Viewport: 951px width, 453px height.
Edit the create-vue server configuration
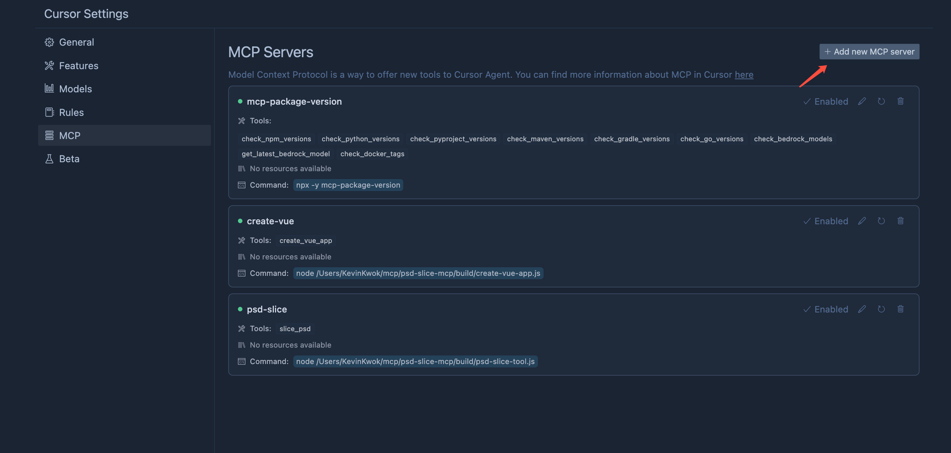(862, 221)
